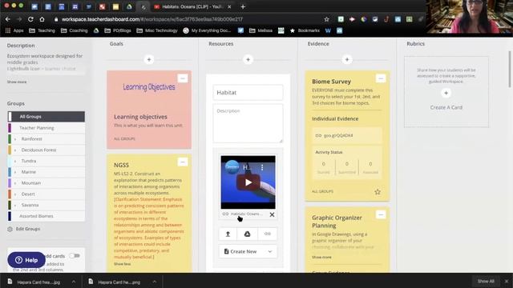The width and height of the screenshot is (513, 288).
Task: Expand the Deciduous Forest group
Action: point(14,150)
